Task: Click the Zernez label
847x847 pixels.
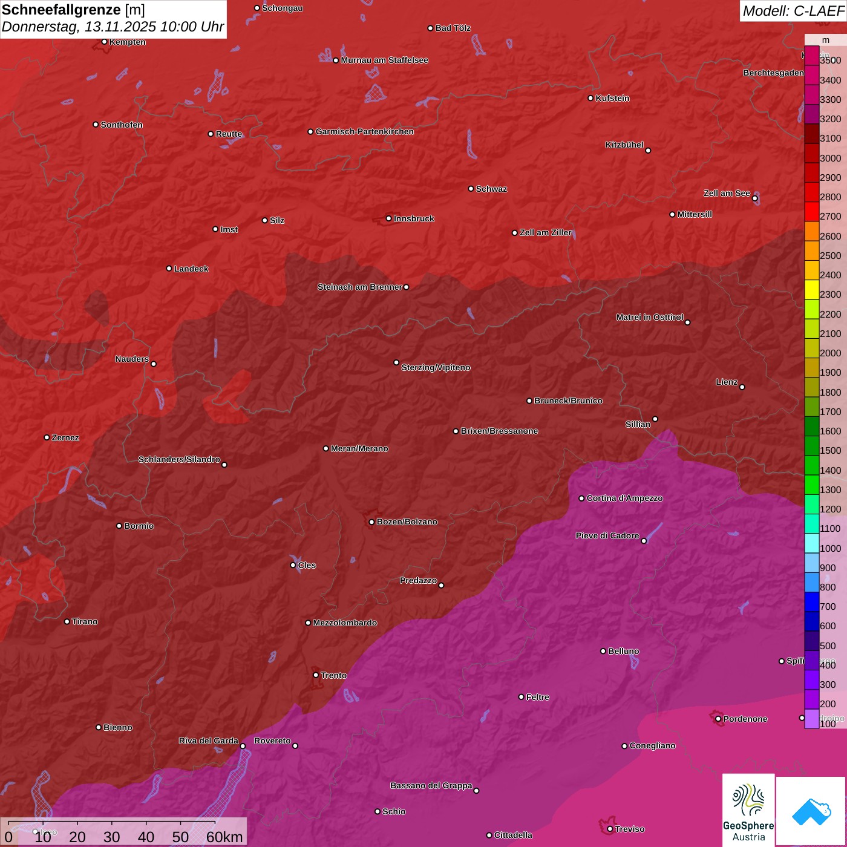Action: (66, 437)
